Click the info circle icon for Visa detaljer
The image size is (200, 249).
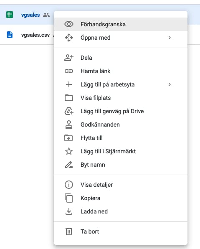(69, 185)
